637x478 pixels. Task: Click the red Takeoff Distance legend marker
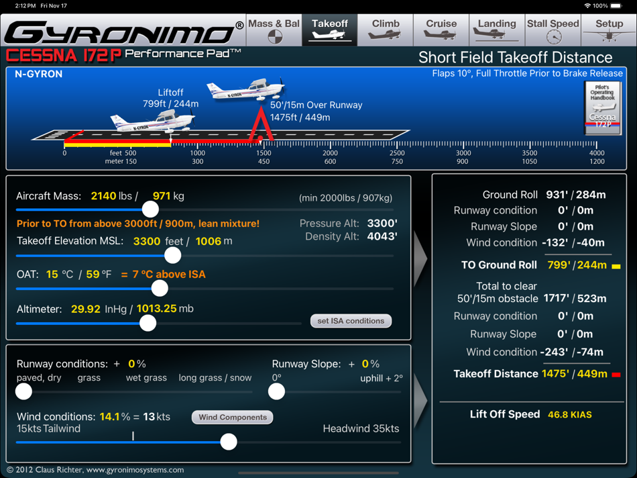coord(616,375)
